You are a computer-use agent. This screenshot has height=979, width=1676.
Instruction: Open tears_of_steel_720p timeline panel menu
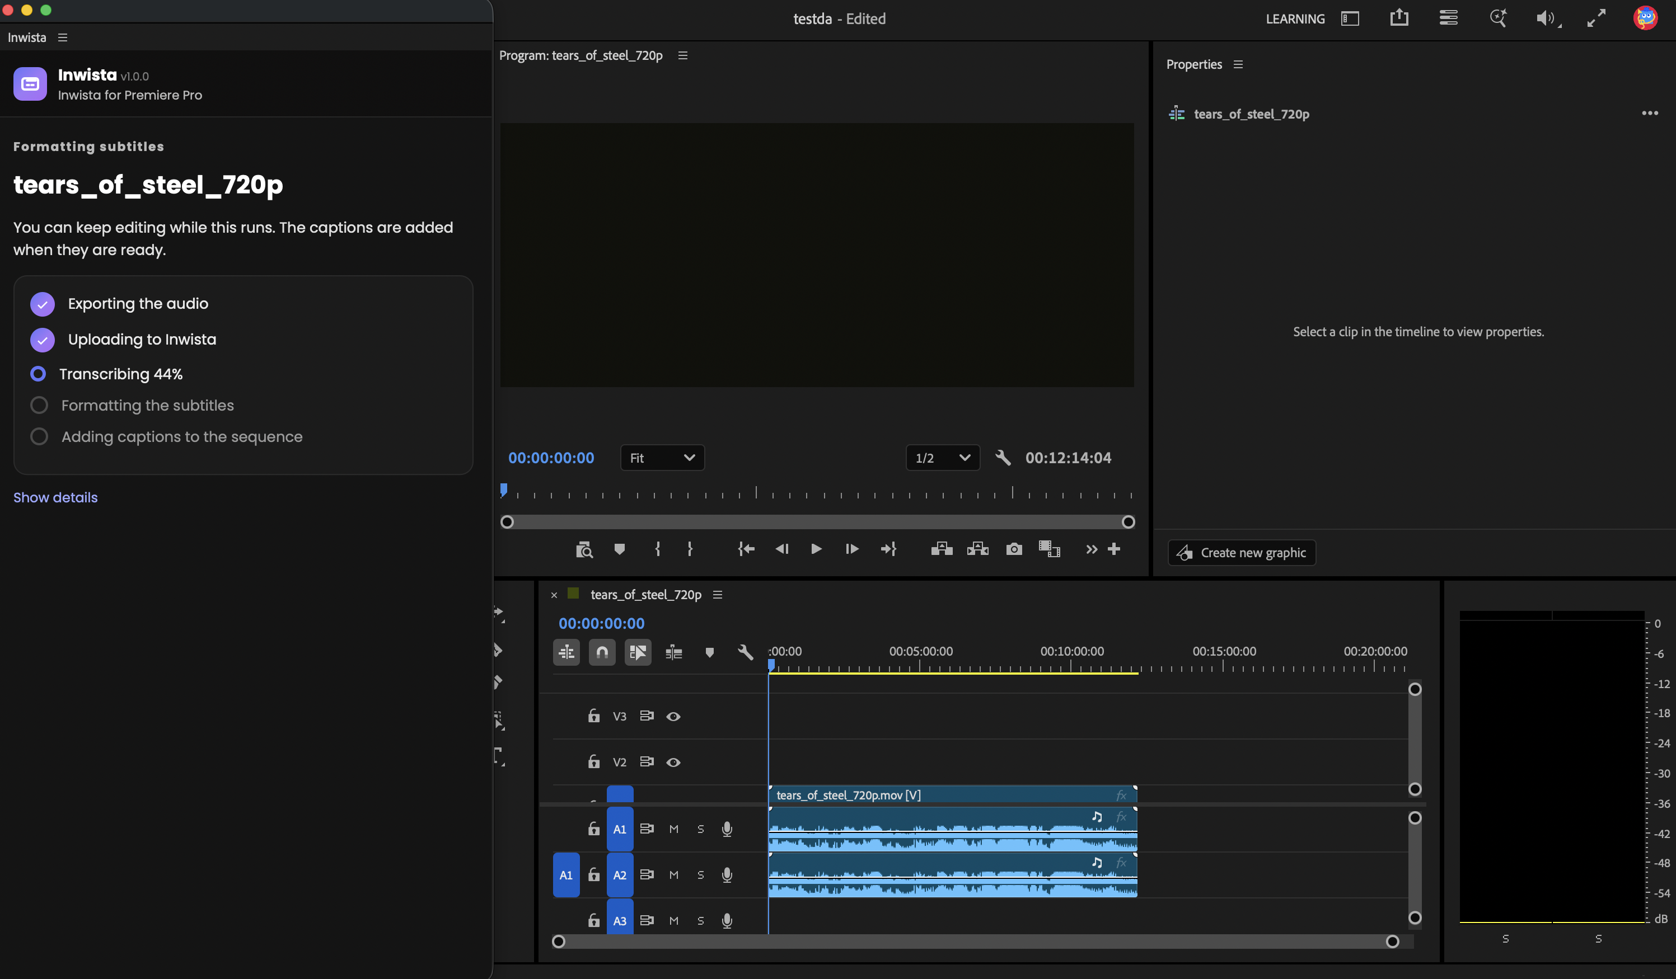click(x=717, y=595)
